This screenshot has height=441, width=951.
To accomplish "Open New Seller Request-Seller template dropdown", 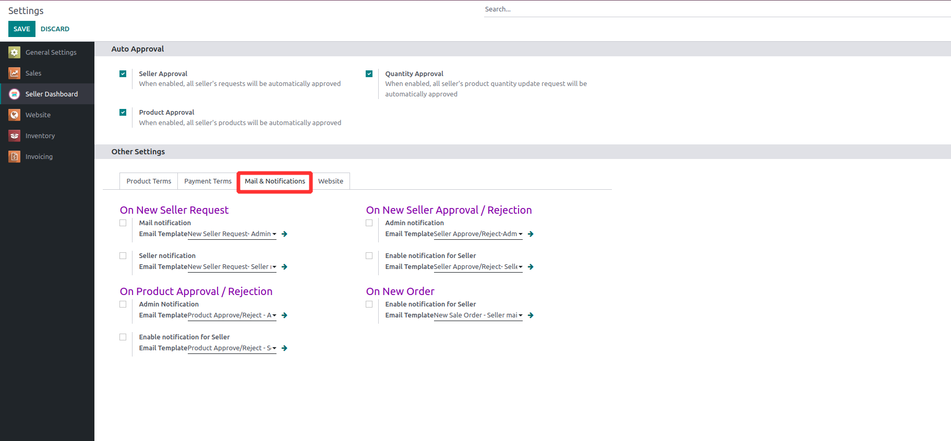I will [x=274, y=267].
